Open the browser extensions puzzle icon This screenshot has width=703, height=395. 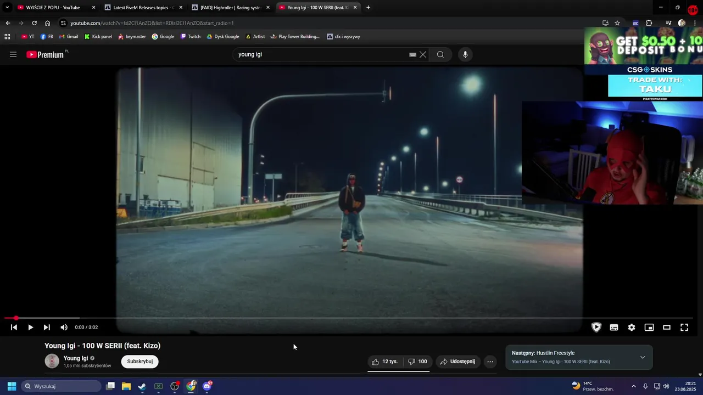(x=649, y=23)
